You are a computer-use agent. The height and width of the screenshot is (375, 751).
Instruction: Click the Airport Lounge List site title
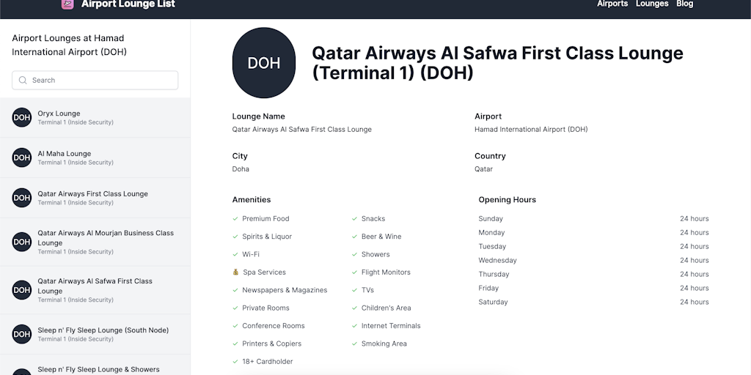(x=128, y=4)
